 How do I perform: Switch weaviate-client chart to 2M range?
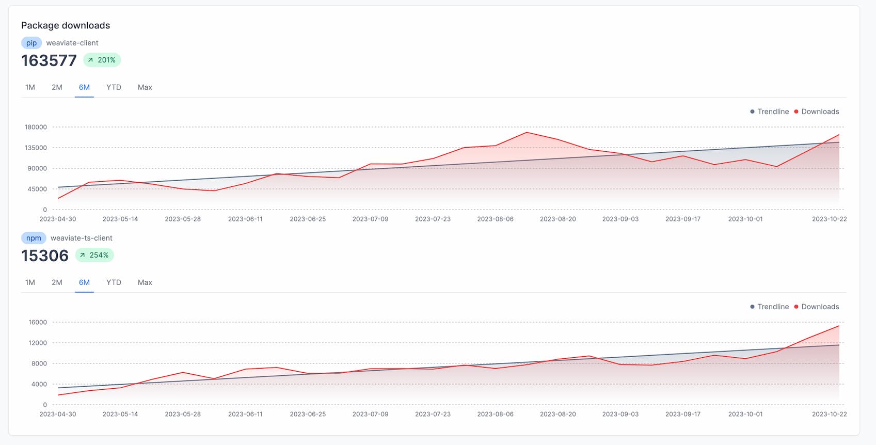[57, 87]
